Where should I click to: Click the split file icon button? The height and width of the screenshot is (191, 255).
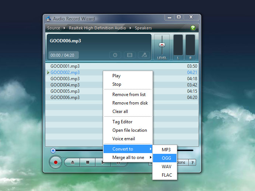coord(130,55)
